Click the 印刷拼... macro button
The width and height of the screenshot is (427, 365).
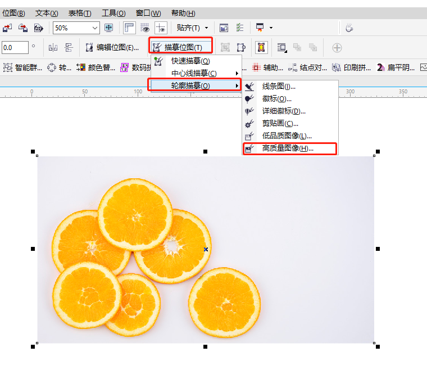[x=351, y=67]
